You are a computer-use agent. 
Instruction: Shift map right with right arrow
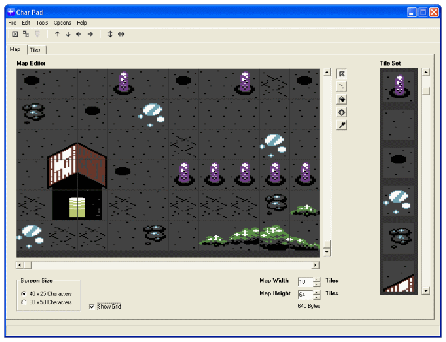point(90,34)
